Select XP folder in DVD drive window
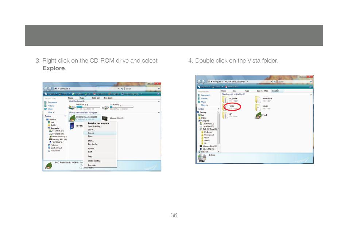Viewport: 348px width, 242px height. point(230,115)
